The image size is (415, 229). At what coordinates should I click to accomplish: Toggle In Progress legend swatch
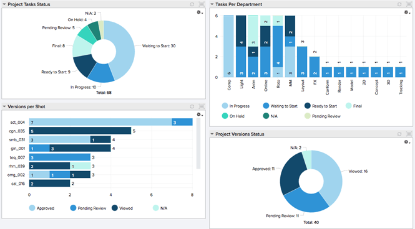pos(225,106)
